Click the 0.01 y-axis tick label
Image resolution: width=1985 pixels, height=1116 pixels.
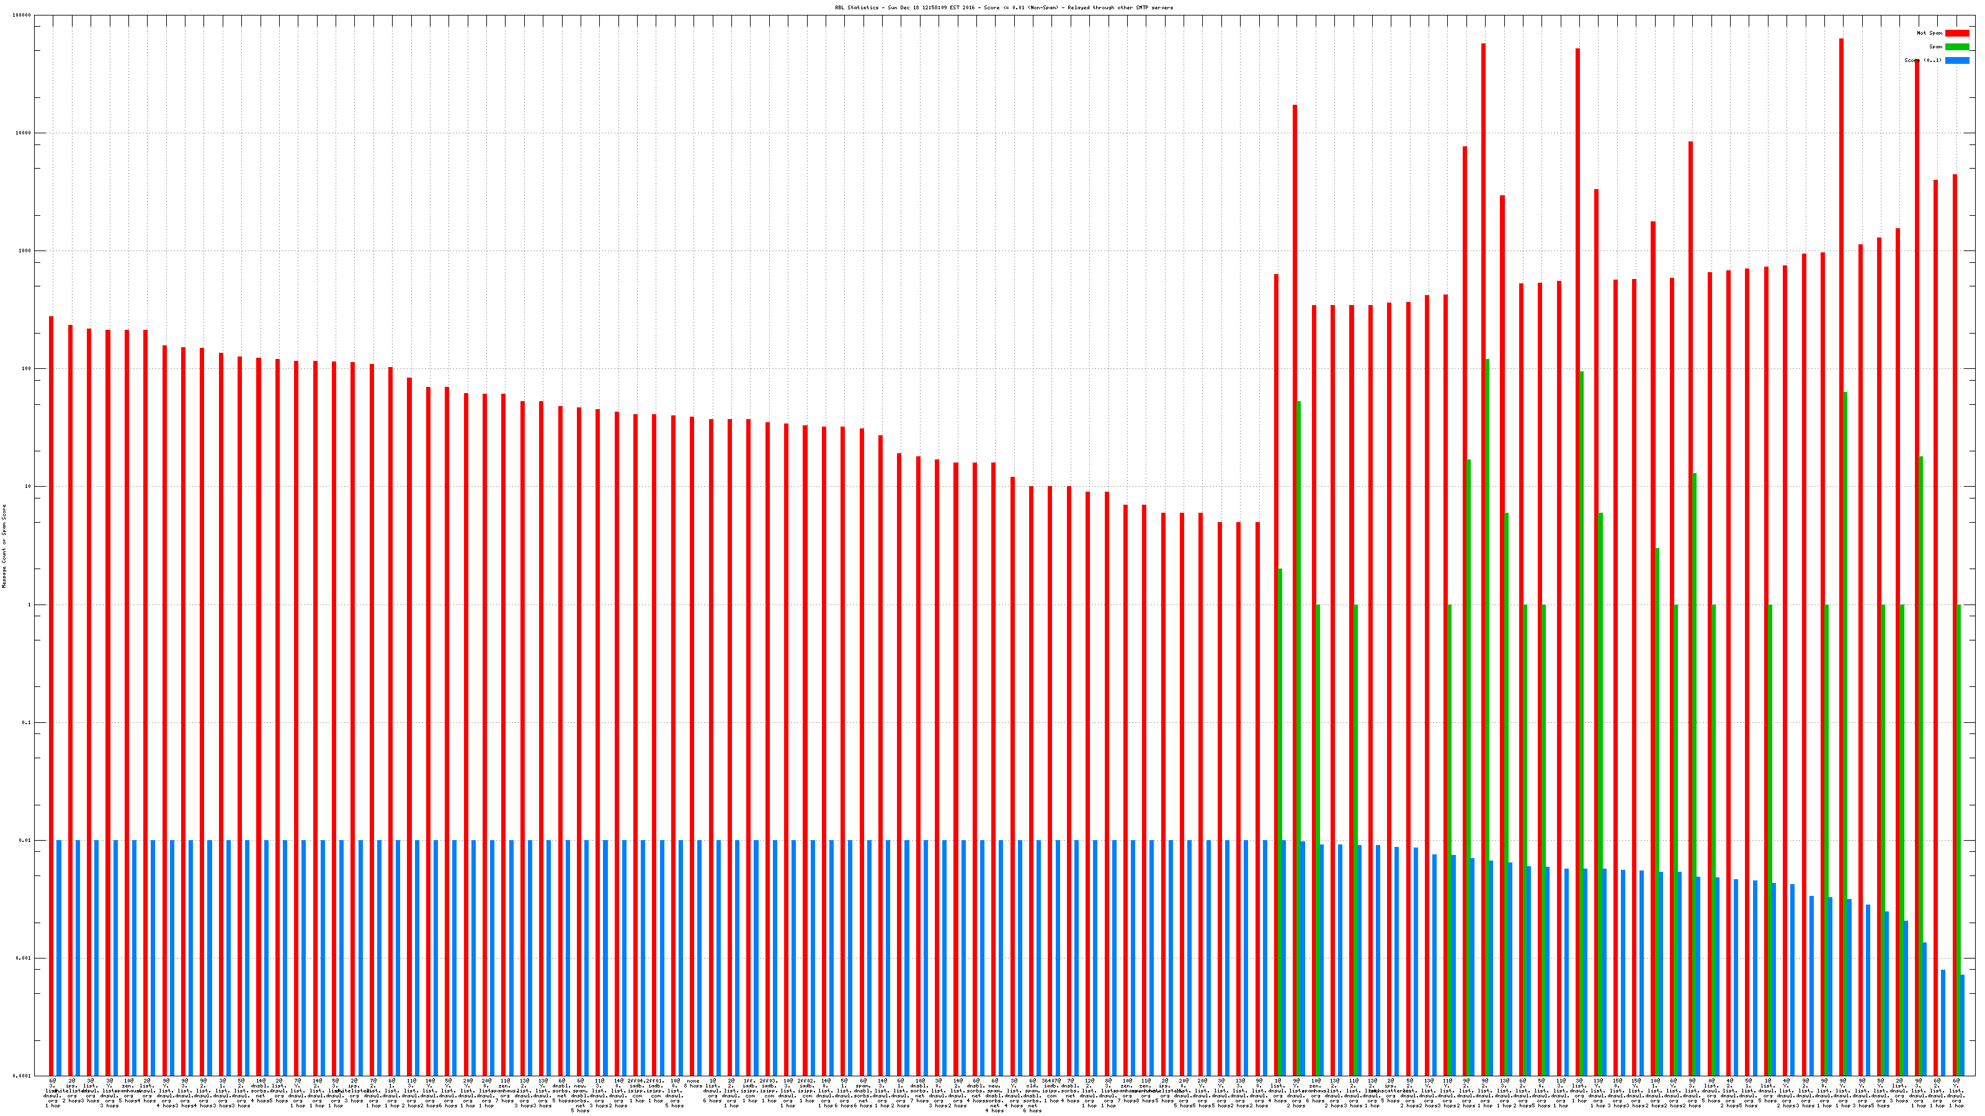pos(25,841)
